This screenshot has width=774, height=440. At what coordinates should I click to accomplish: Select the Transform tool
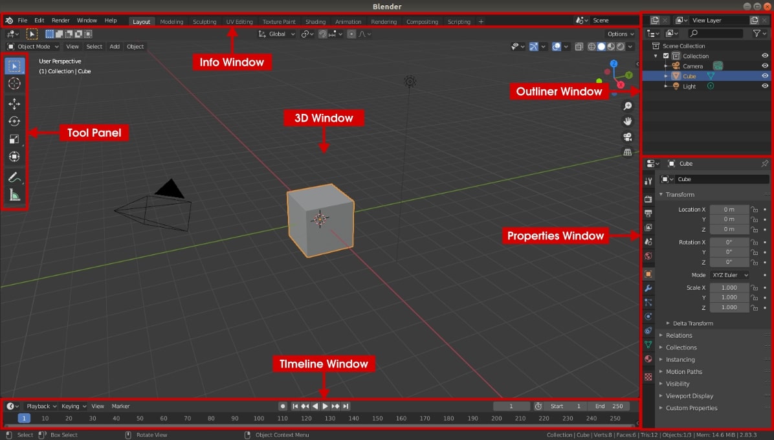[14, 157]
